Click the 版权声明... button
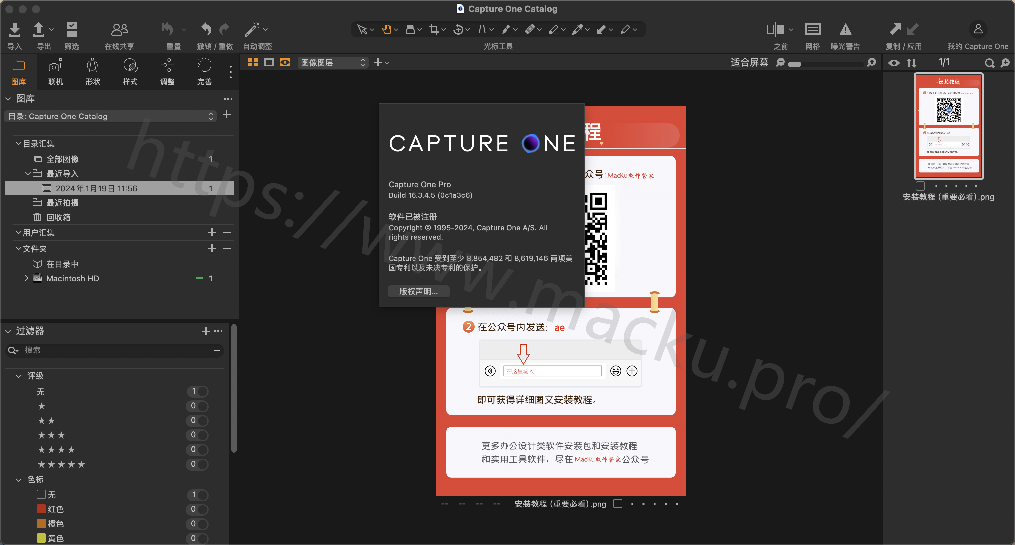1015x545 pixels. (418, 291)
